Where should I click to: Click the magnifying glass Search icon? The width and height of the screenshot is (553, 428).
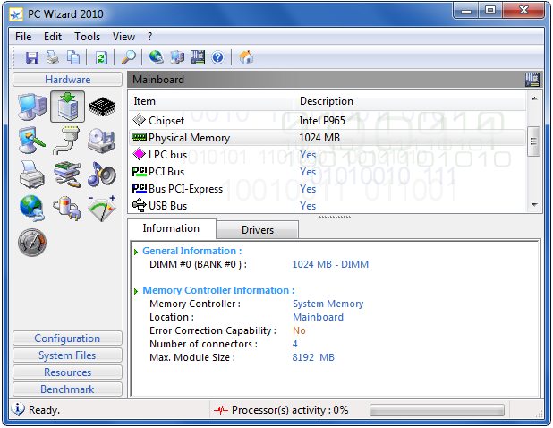tap(129, 57)
